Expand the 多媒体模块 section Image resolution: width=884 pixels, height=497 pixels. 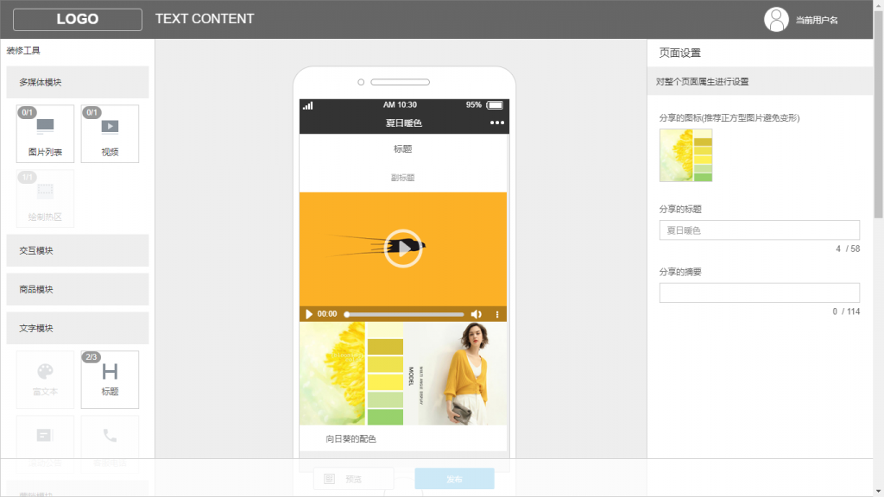pyautogui.click(x=78, y=82)
